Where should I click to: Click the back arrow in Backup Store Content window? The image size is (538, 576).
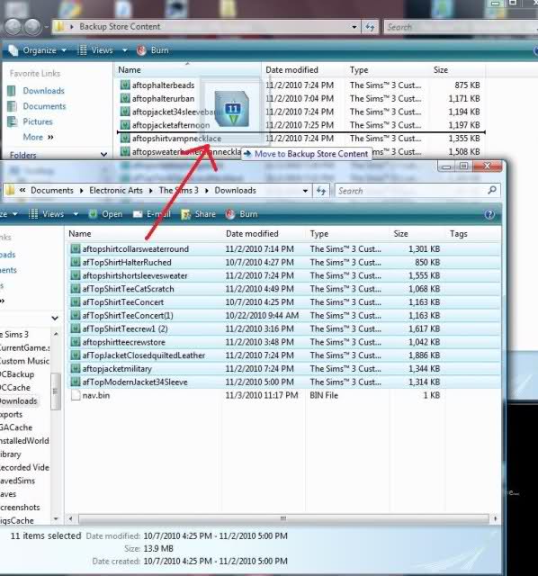coord(13,27)
